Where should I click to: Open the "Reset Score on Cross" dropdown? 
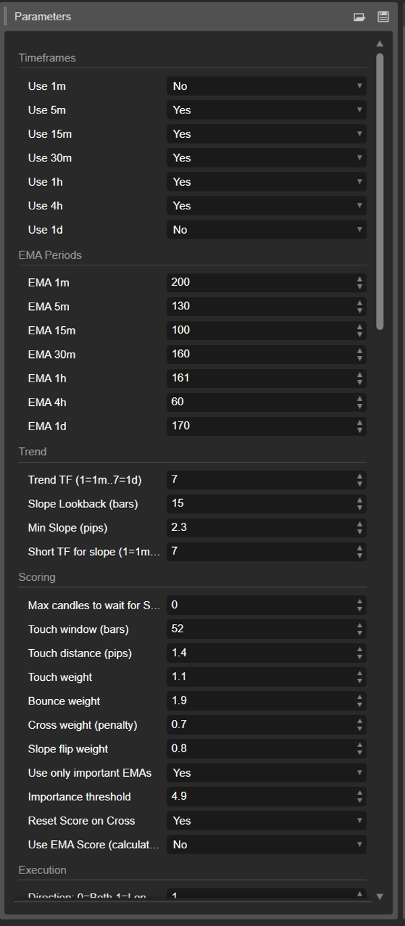tap(266, 821)
